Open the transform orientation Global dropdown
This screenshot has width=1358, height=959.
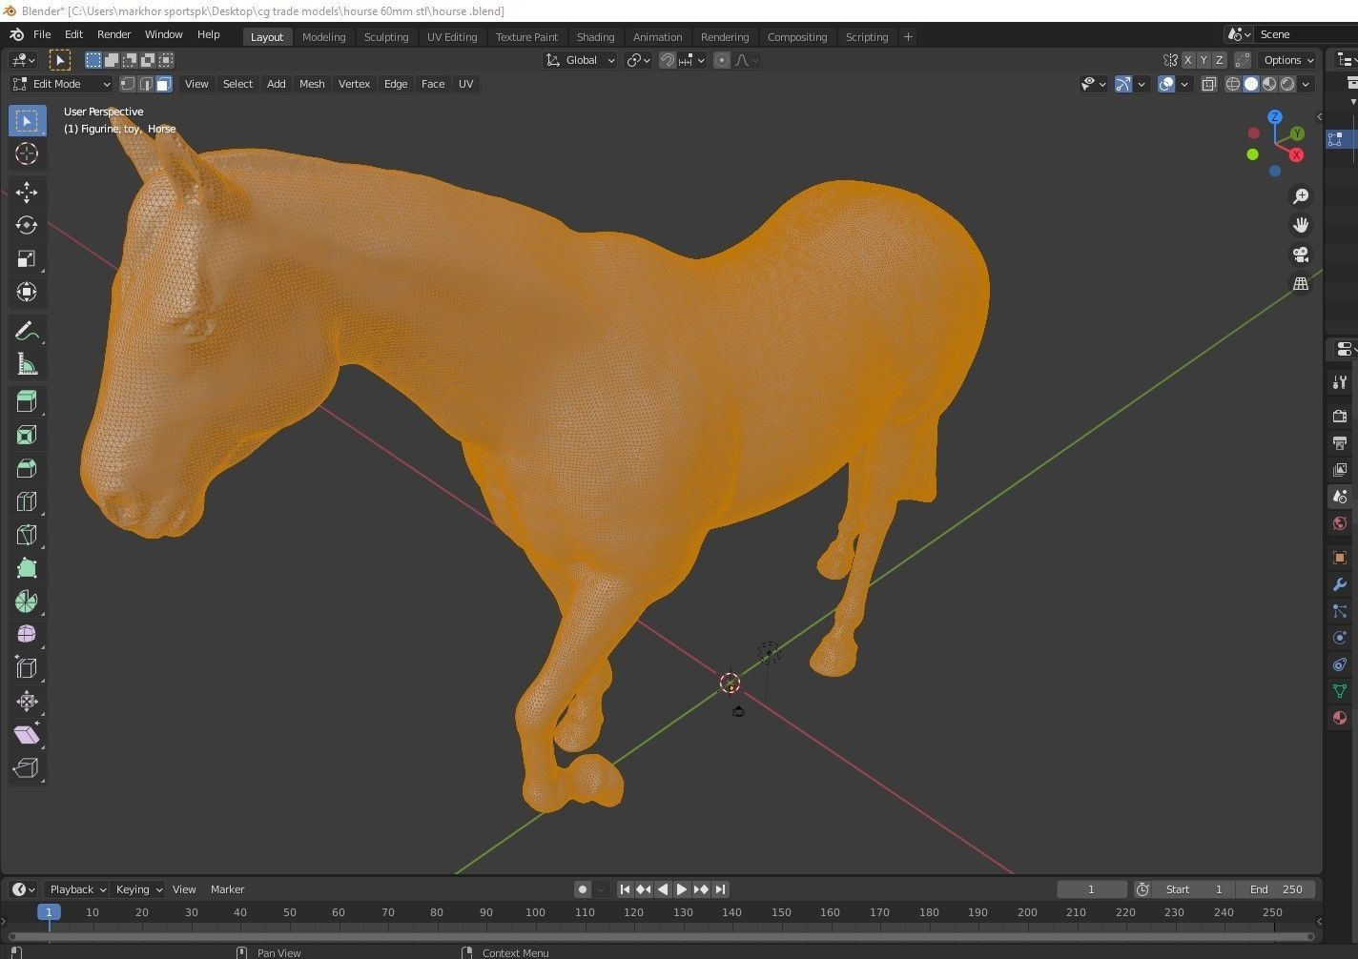[x=580, y=60]
